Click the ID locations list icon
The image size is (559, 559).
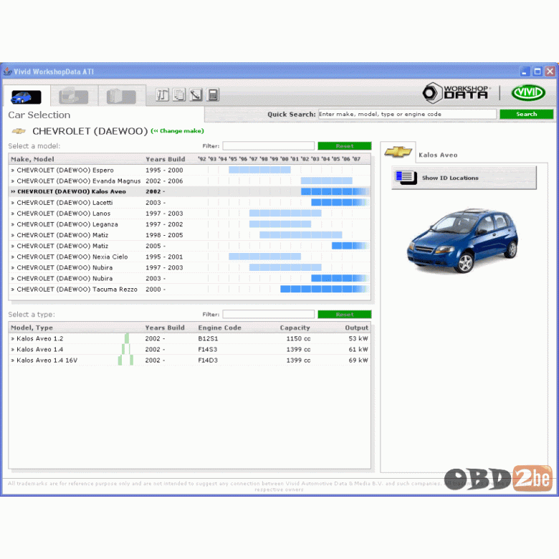[x=406, y=178]
